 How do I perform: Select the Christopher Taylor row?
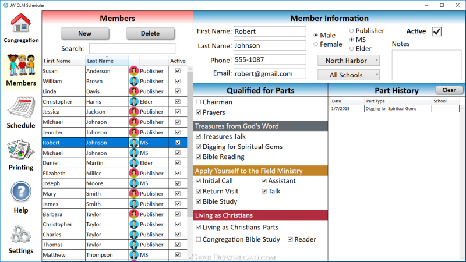(115, 224)
